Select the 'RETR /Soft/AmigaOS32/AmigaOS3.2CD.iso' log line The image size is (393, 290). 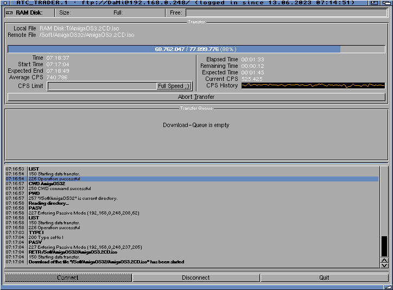pos(73,252)
